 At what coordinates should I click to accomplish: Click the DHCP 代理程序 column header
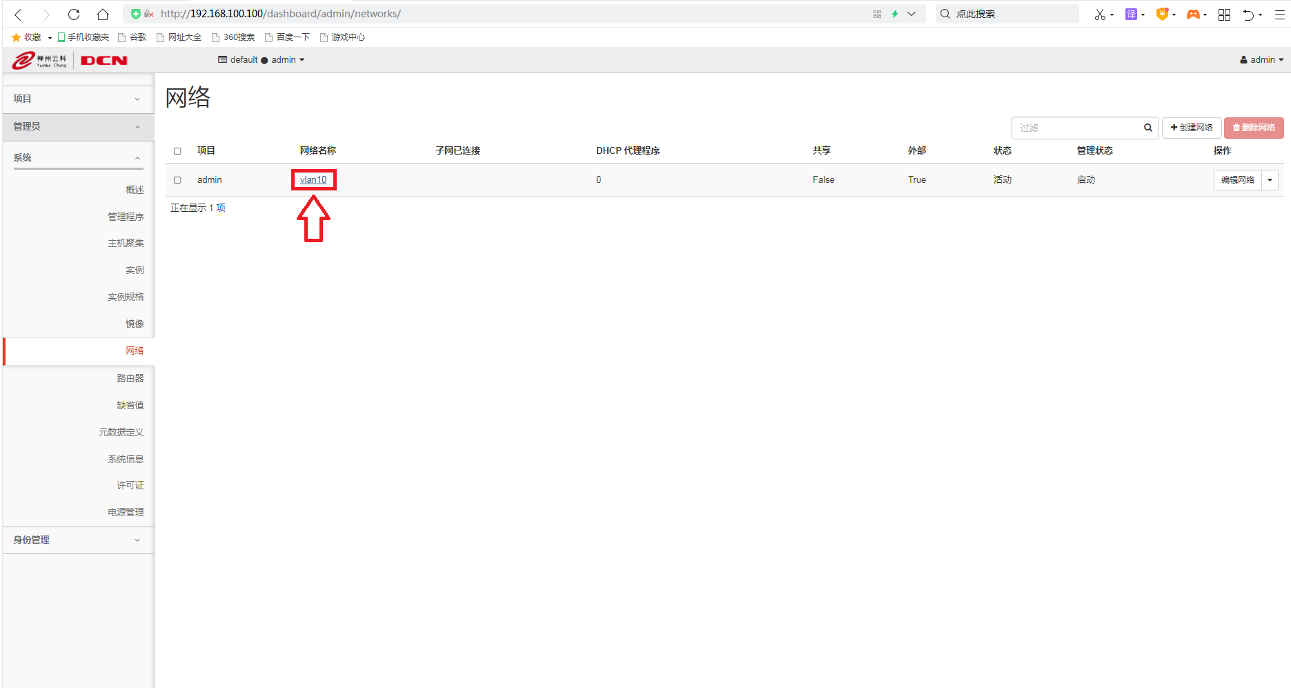628,150
